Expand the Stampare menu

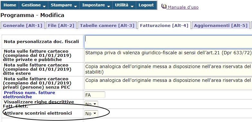click(64, 5)
